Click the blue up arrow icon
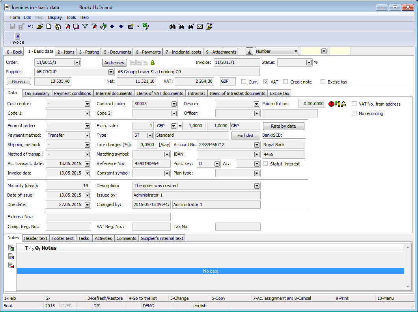Viewport: 418px width, 312px height. [112, 26]
